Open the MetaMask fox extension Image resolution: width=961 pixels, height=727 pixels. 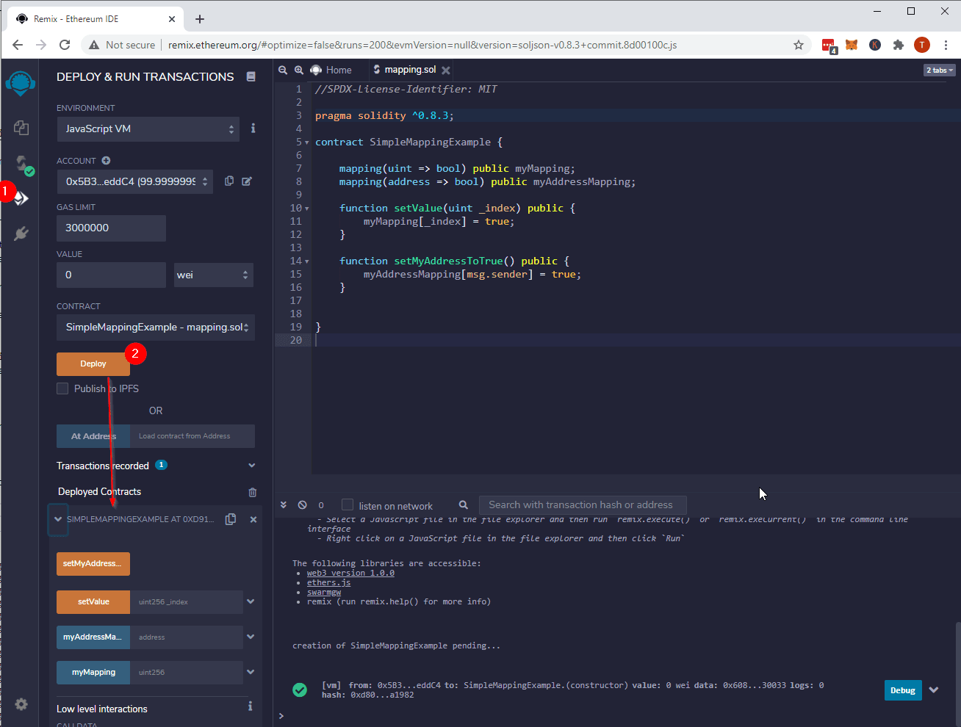coord(852,45)
